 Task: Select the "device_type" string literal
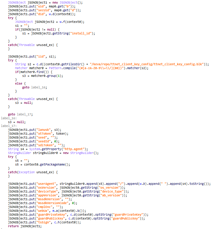tap(112, 191)
